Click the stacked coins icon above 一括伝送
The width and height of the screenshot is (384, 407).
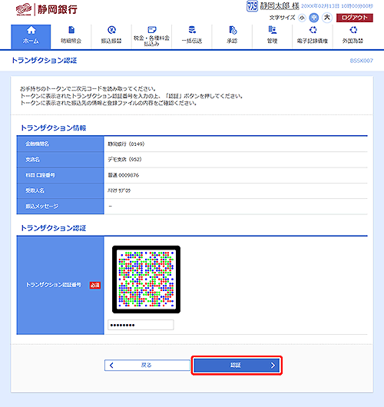point(192,30)
